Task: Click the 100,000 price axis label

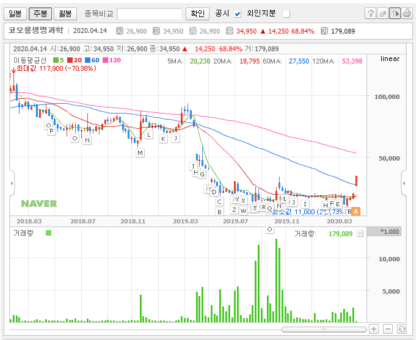Action: pos(387,96)
